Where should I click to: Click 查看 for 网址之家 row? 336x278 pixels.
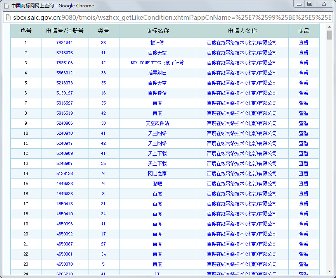coord(303,173)
